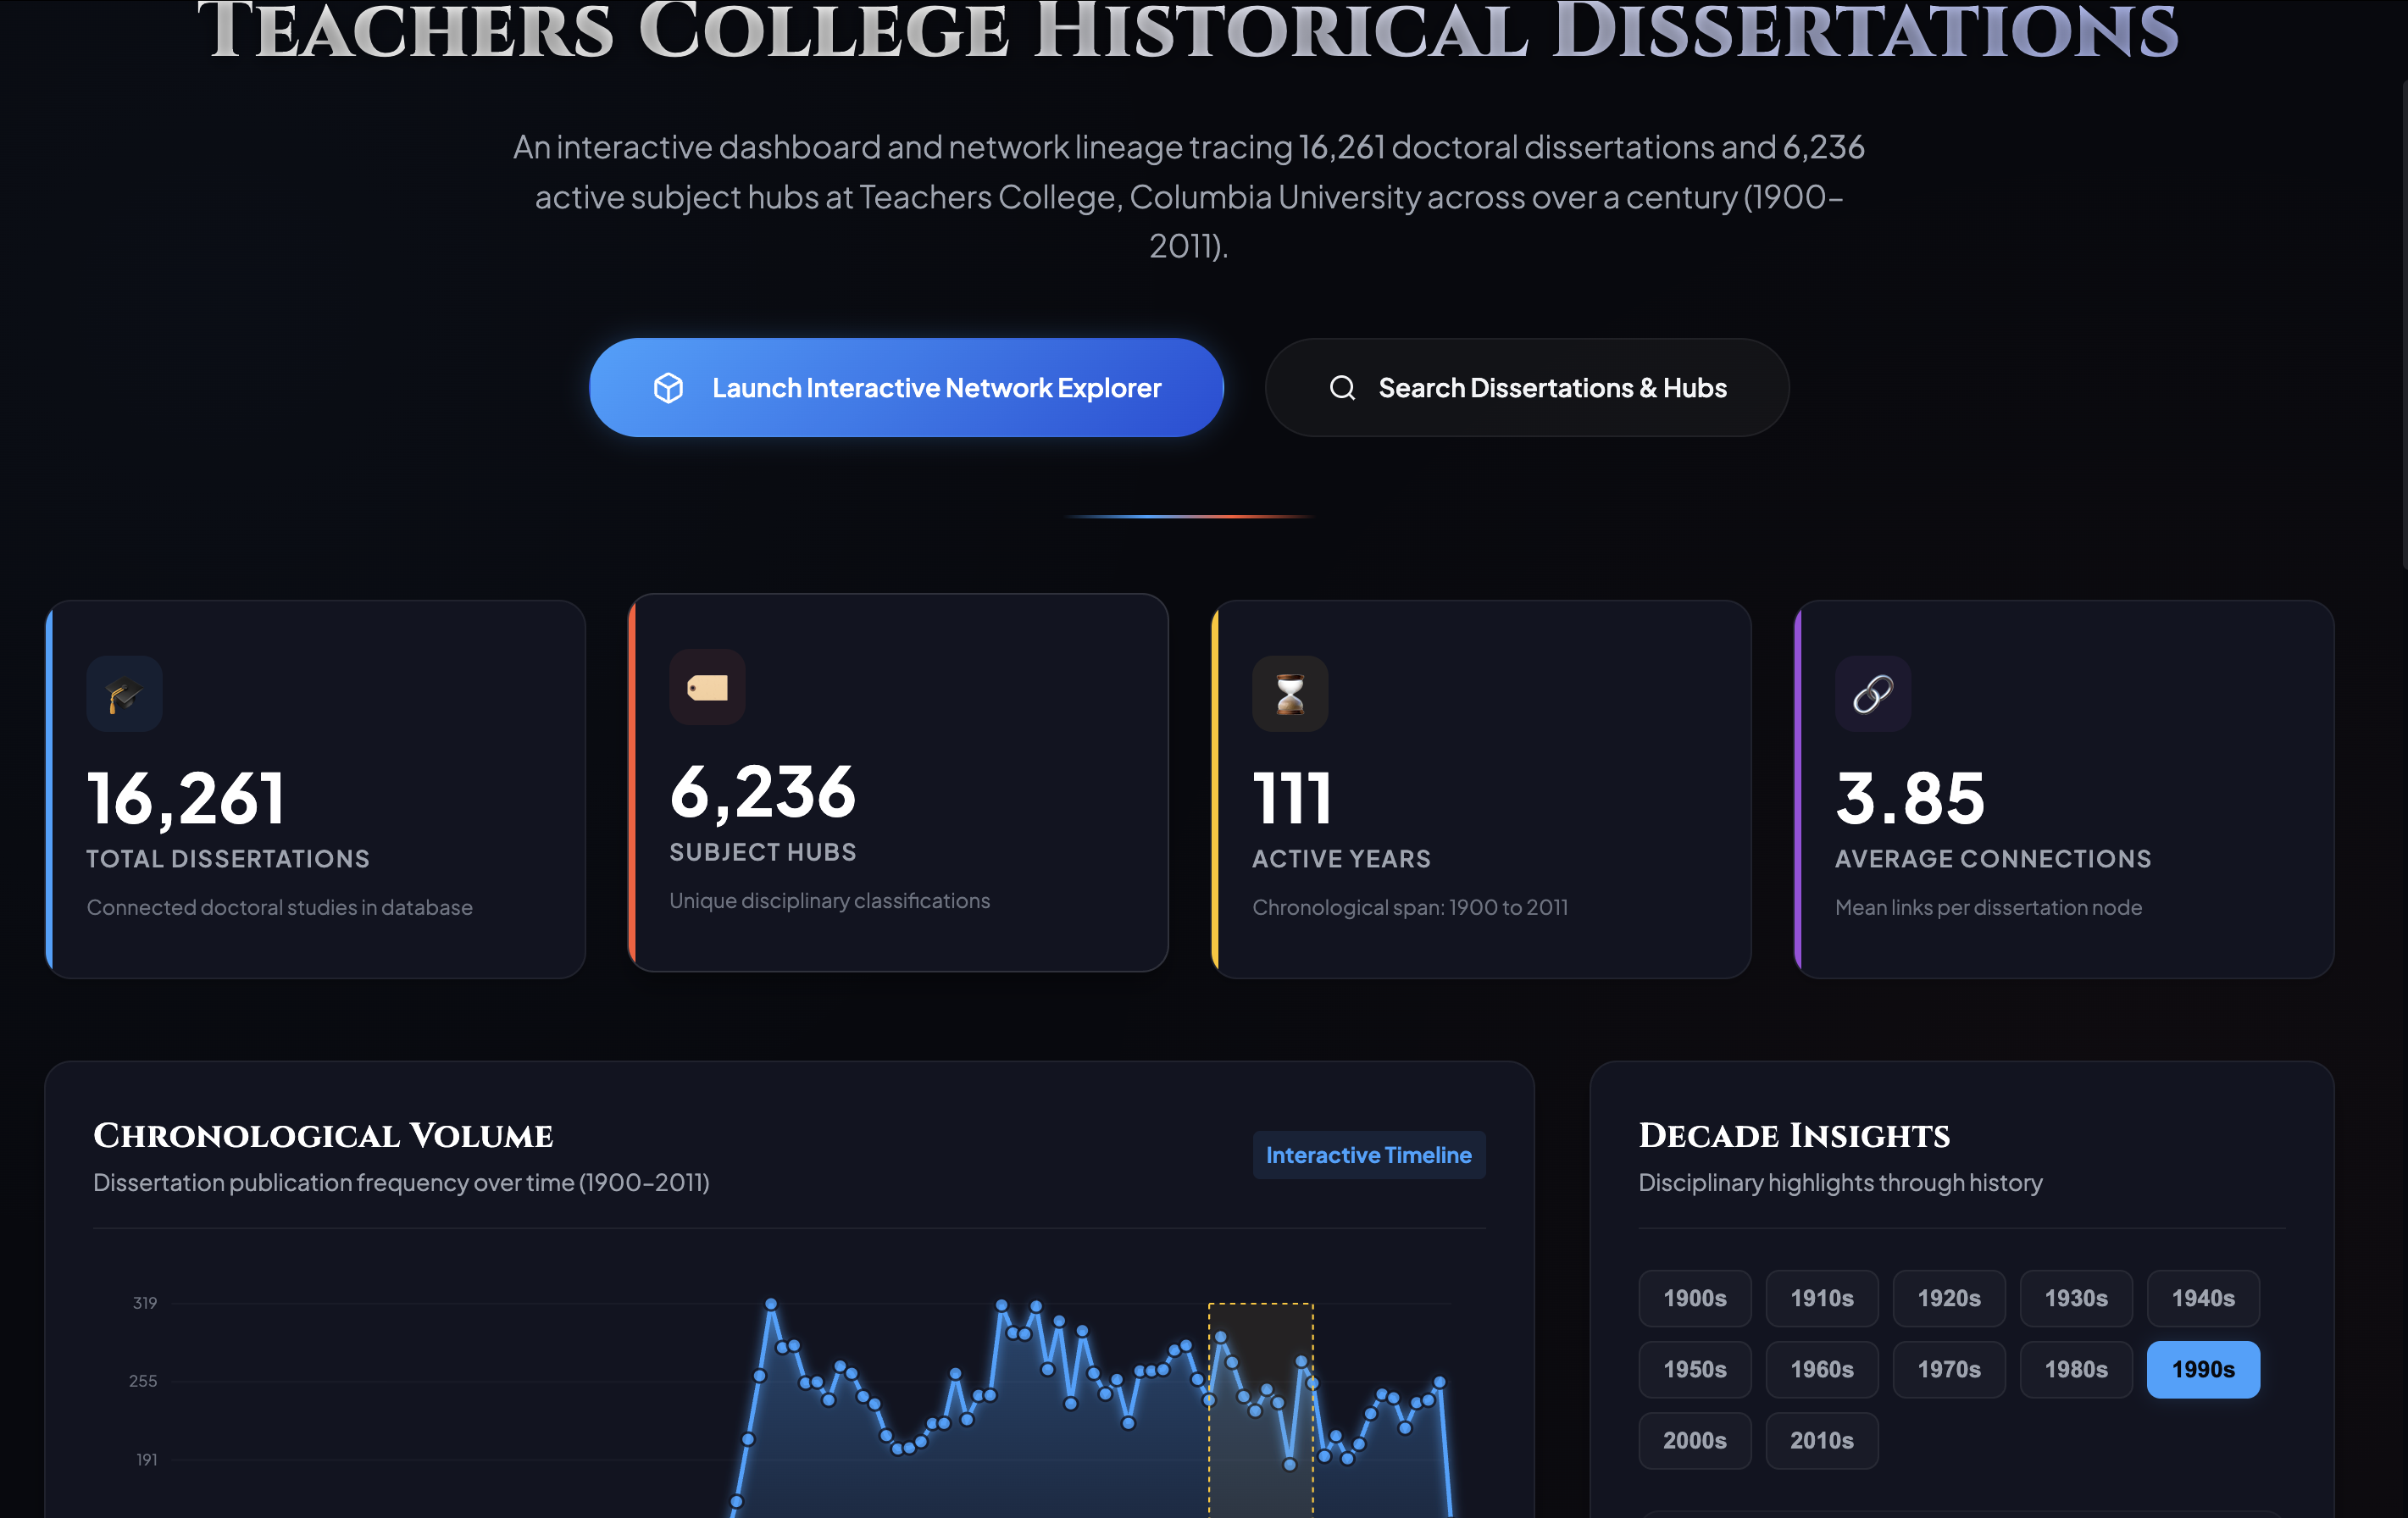Click 'Connected doctoral studies in database' text
This screenshot has width=2408, height=1518.
279,907
